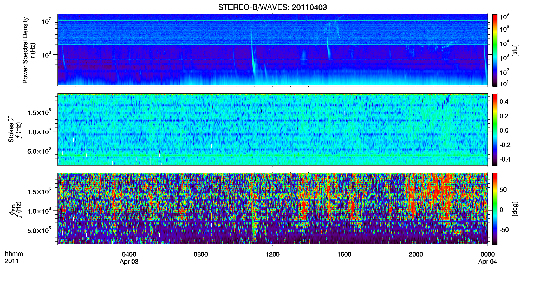The width and height of the screenshot is (545, 281).
Task: Click the 1200 time tick label
Action: (272, 254)
